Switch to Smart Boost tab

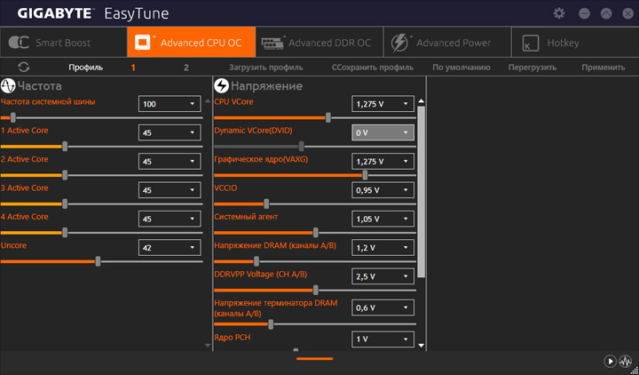(64, 42)
